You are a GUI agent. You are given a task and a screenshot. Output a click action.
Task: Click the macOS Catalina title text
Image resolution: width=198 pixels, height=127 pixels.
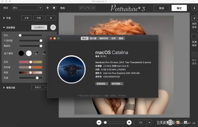point(112,53)
